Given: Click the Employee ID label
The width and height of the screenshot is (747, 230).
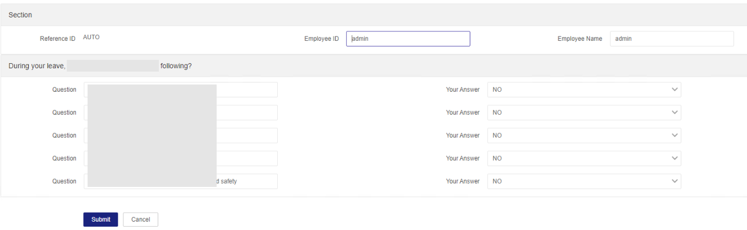Looking at the screenshot, I should 322,39.
